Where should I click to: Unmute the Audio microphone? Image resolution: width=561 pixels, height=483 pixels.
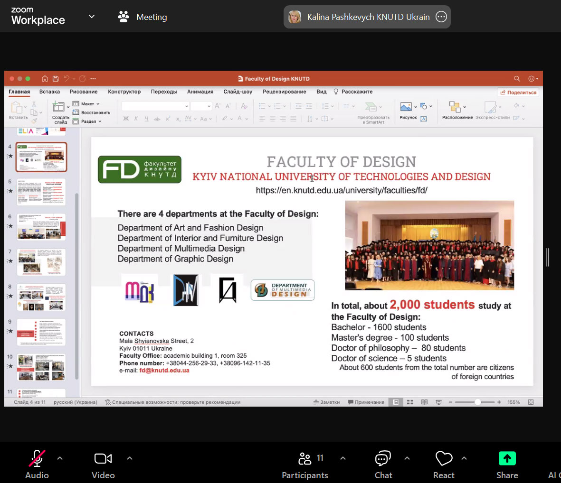click(x=37, y=464)
